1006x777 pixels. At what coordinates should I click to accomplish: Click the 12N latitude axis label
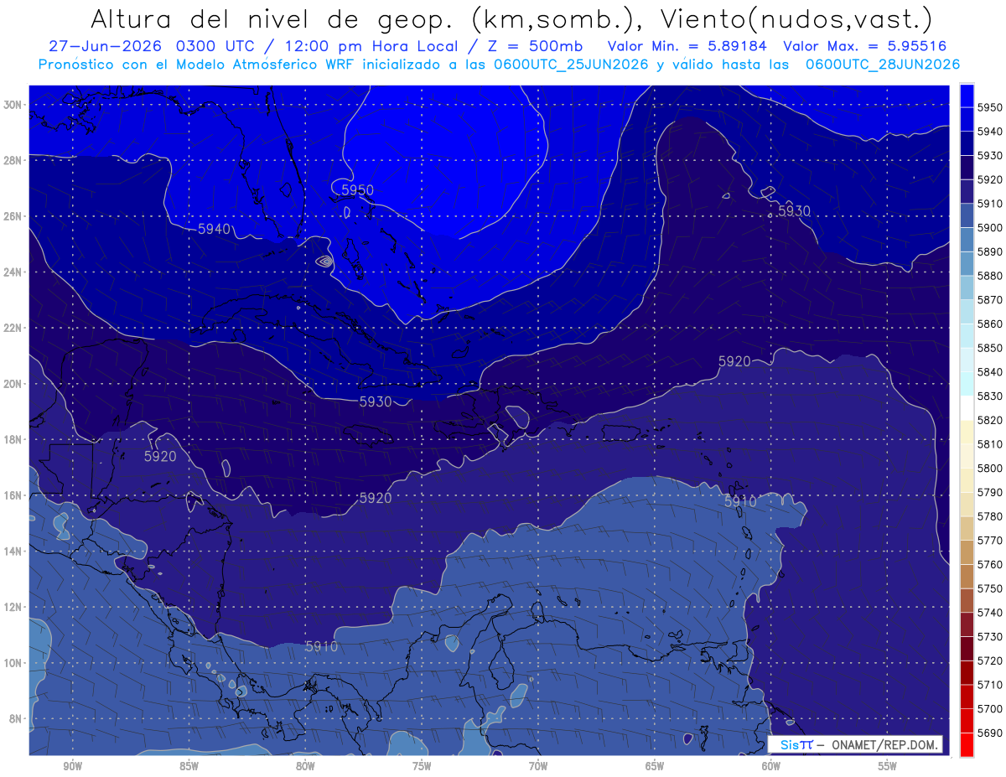point(13,607)
